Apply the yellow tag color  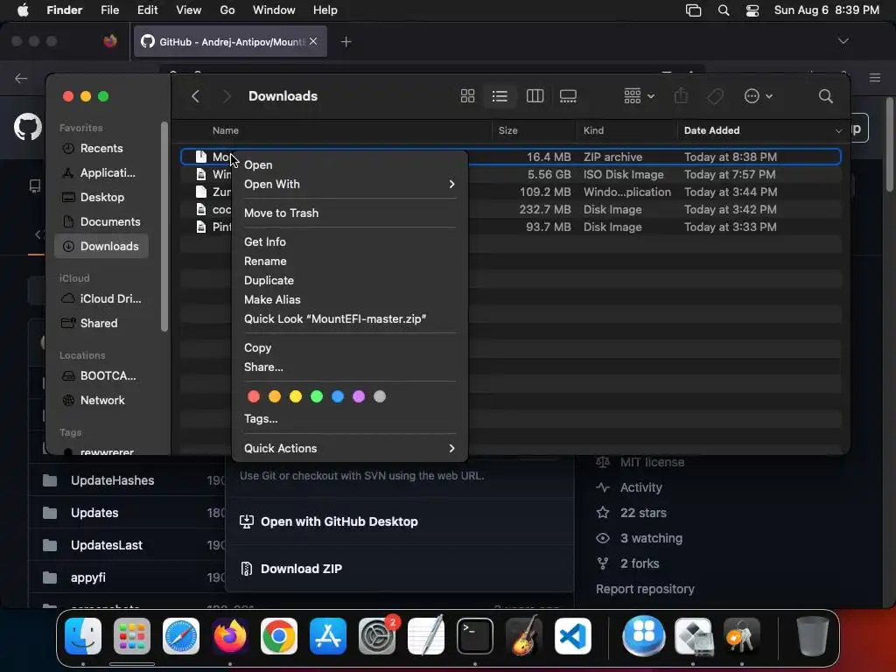pyautogui.click(x=296, y=396)
